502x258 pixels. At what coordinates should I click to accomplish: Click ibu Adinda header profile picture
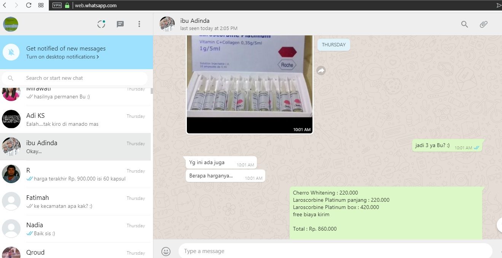(167, 24)
